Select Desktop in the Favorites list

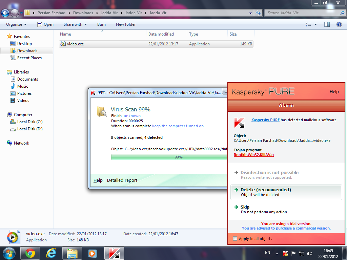[x=24, y=44]
